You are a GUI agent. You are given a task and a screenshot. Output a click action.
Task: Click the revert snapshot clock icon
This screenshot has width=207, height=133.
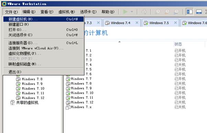(167, 12)
